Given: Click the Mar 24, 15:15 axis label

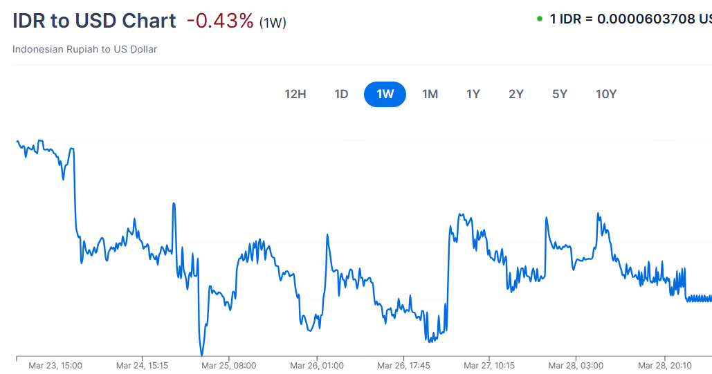Looking at the screenshot, I should pyautogui.click(x=143, y=365).
